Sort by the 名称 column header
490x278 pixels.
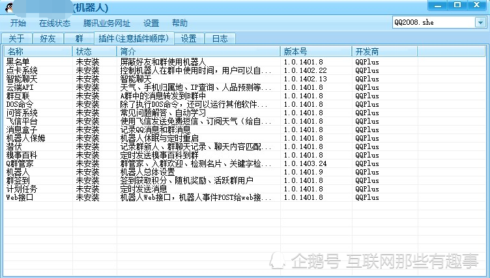tap(38, 51)
